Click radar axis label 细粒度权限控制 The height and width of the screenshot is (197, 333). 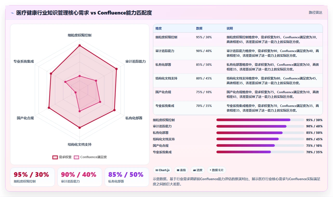[x=79, y=35]
